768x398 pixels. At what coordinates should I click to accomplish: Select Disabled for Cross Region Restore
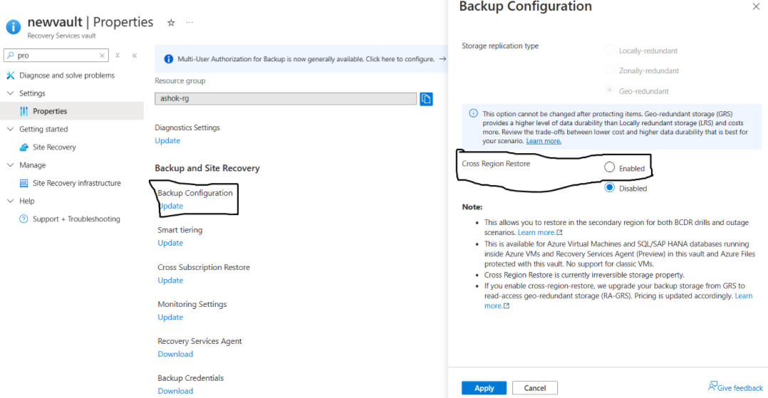[609, 187]
